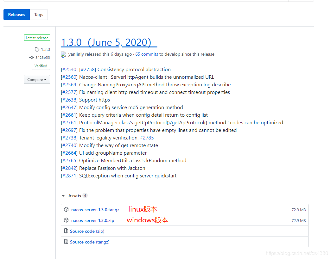Open issue #2647 about md5 generation
The width and height of the screenshot is (331, 259).
coord(69,108)
